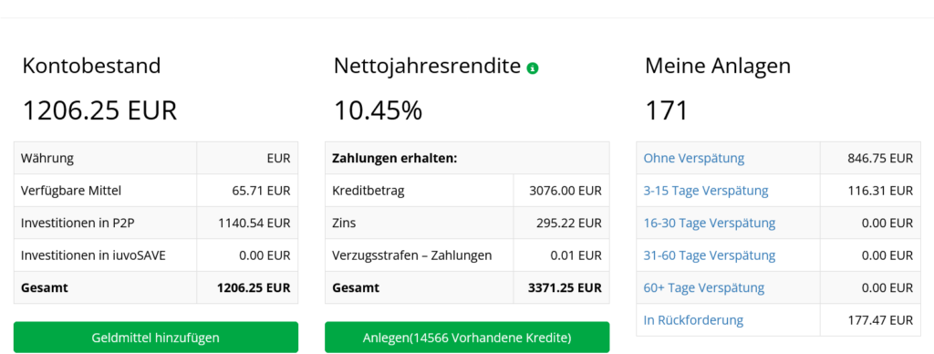Open 16-30 Tage Verspätung link

(x=710, y=223)
